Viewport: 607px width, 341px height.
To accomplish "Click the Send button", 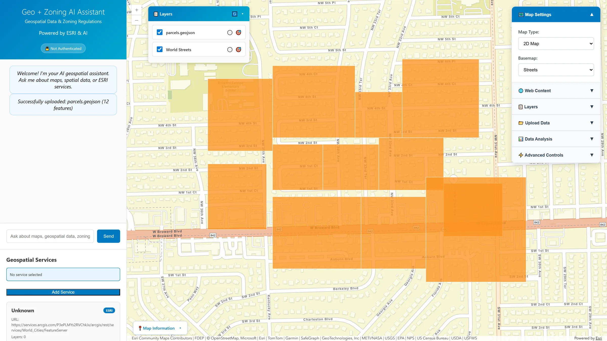I will pyautogui.click(x=109, y=236).
